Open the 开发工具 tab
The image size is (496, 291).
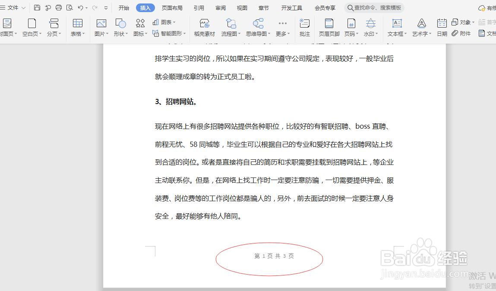point(292,8)
